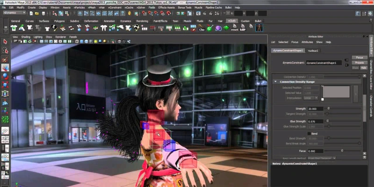374x187 pixels.
Task: Open the Character Controls side tab
Action: point(371,107)
